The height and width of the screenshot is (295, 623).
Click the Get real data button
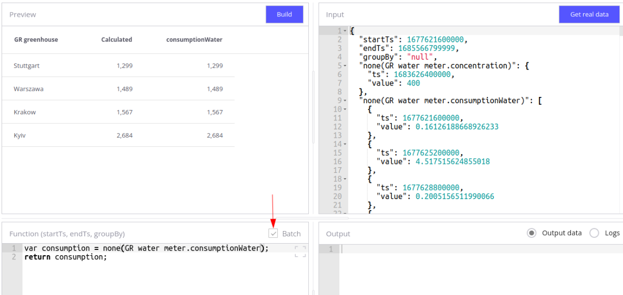coord(589,15)
